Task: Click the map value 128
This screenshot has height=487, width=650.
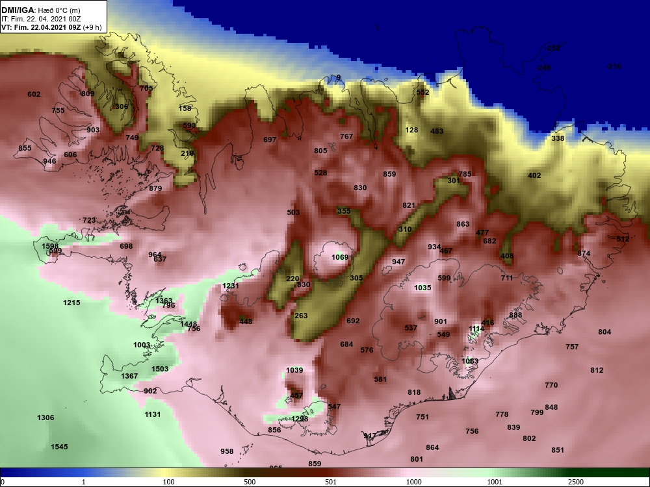Action: point(411,130)
